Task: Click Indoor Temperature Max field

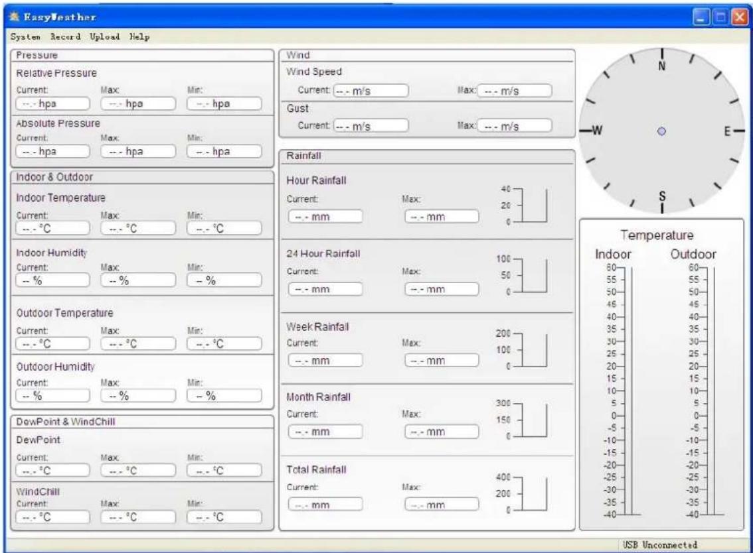Action: pos(138,228)
